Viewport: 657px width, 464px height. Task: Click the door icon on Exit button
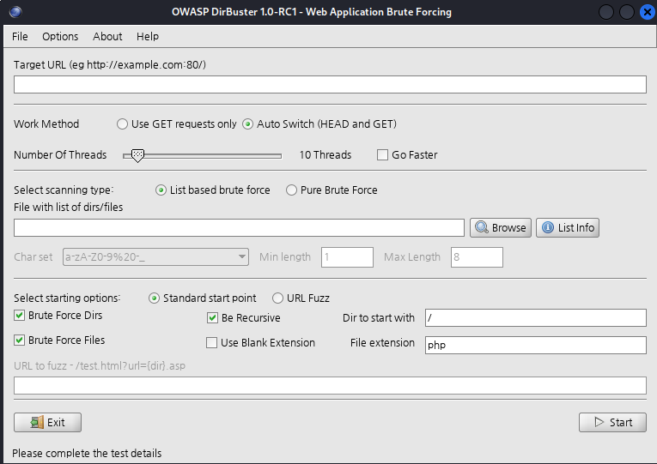[37, 422]
